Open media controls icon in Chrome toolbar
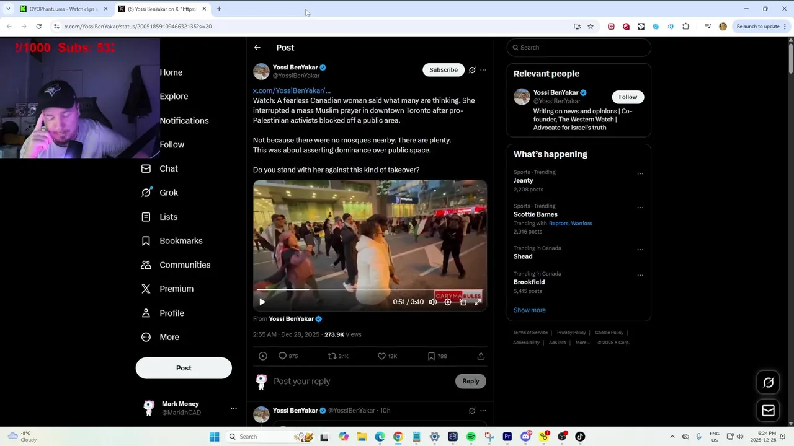 point(708,27)
